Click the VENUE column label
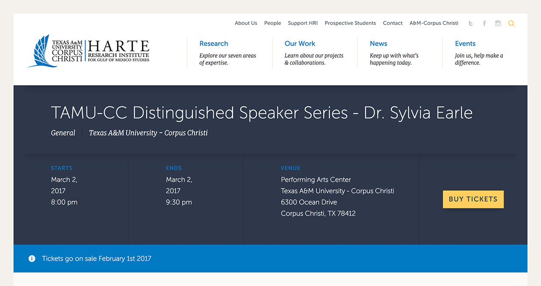Image resolution: width=541 pixels, height=286 pixels. click(291, 168)
